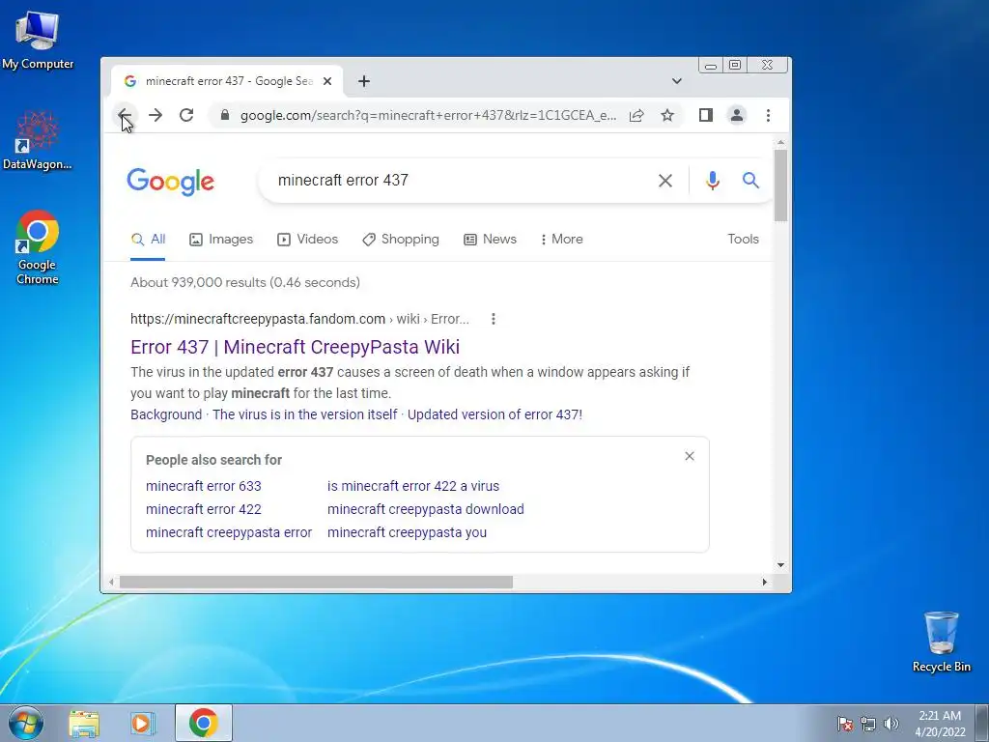Select Google Chrome desktop shortcut

(x=38, y=247)
